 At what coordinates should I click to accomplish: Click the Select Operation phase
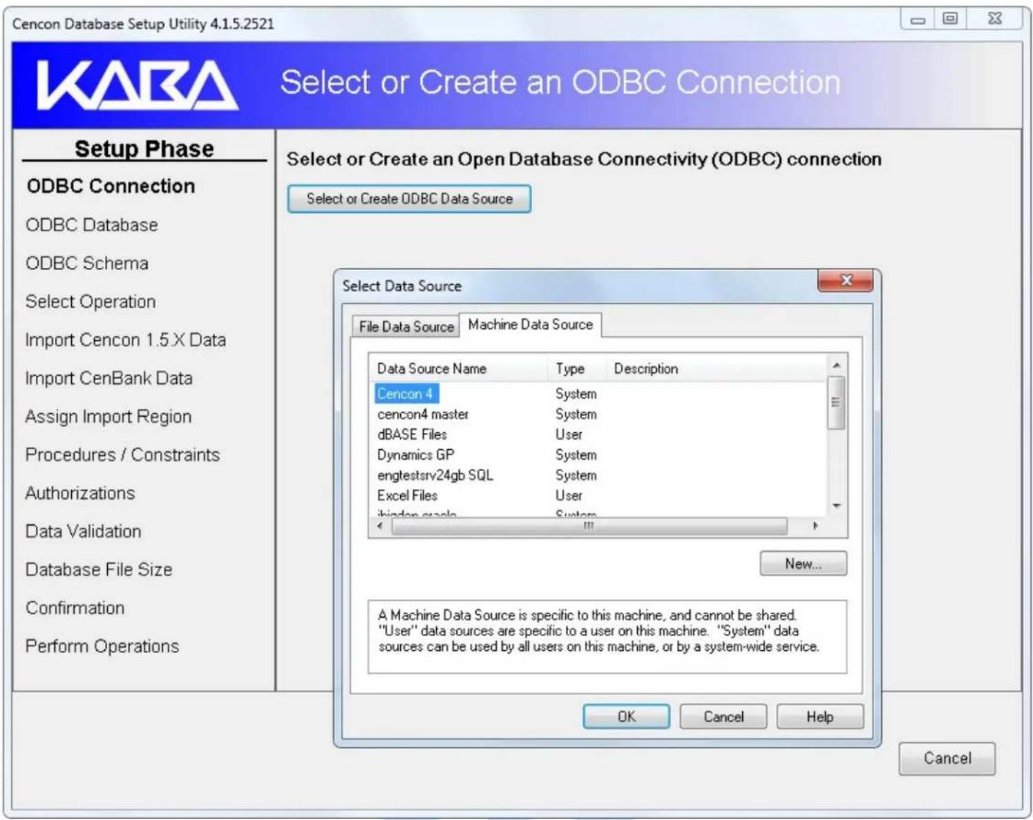[x=91, y=302]
